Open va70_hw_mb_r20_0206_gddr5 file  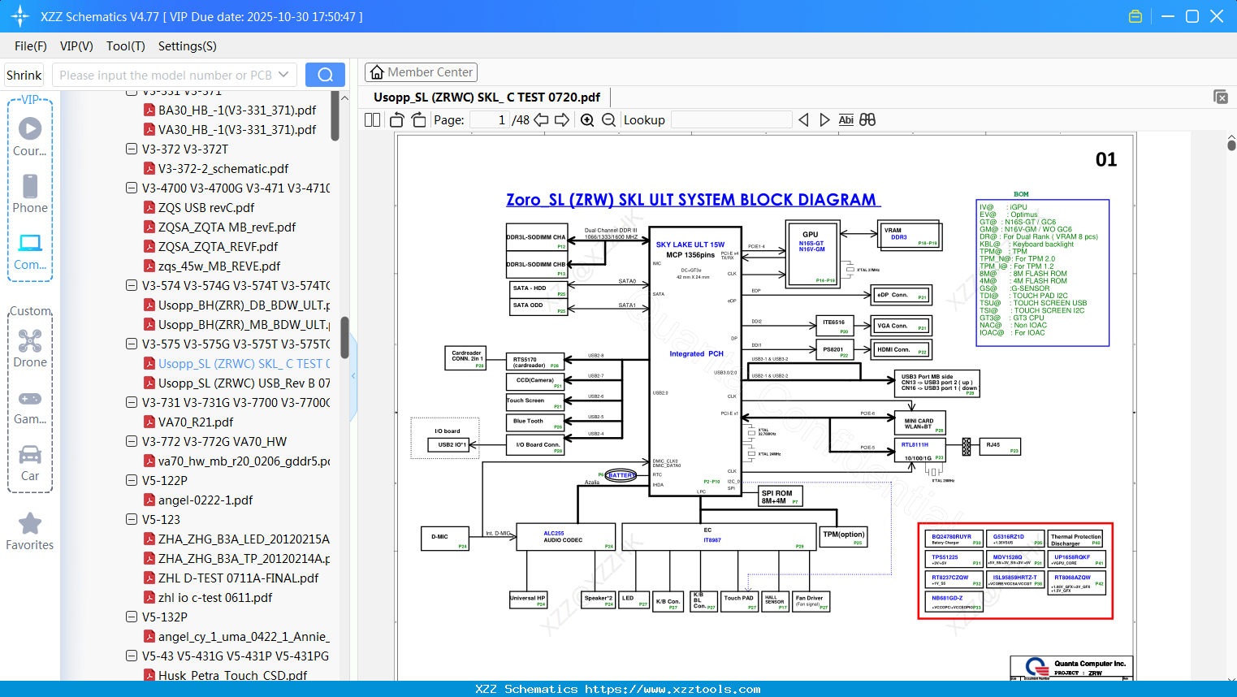coord(244,461)
